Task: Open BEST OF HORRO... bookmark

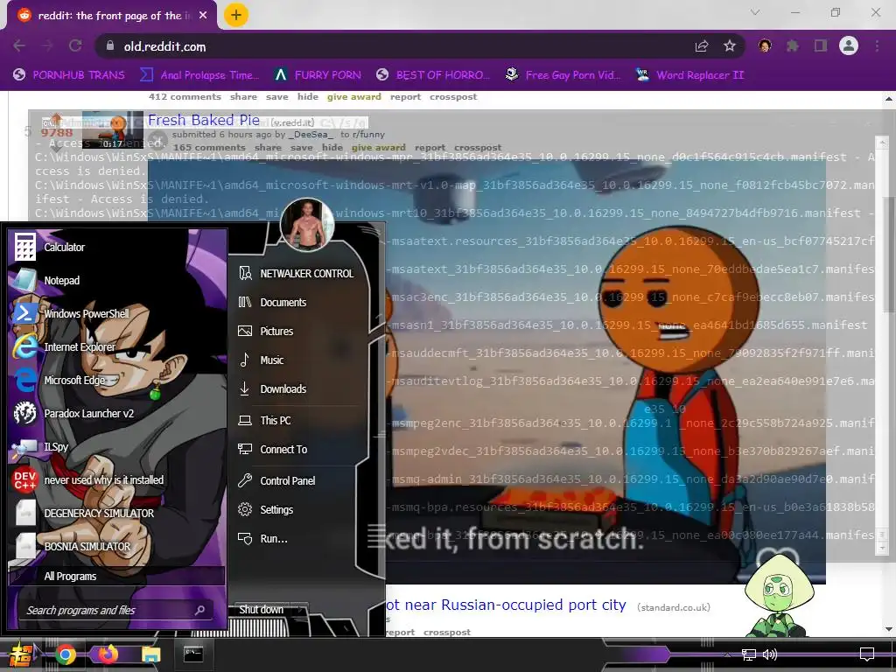Action: pos(434,75)
